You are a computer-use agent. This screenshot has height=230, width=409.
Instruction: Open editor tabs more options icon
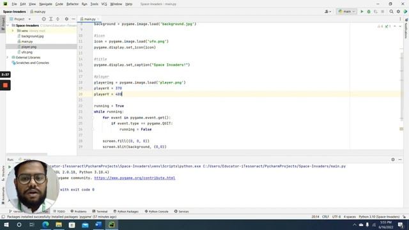coord(400,19)
